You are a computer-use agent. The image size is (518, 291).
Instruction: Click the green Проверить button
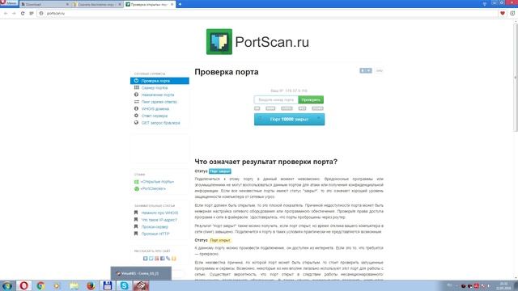coord(311,99)
